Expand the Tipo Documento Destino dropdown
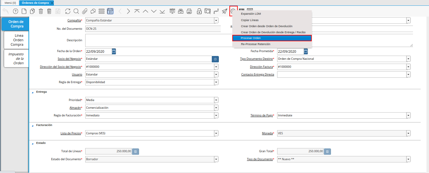Image resolution: width=429 pixels, height=173 pixels. (x=408, y=59)
